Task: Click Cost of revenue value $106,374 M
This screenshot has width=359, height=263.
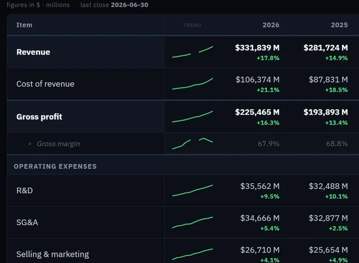Action: point(257,79)
